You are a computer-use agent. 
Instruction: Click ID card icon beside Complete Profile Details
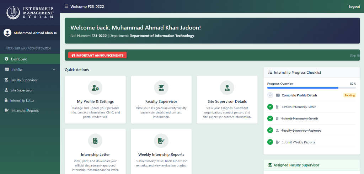pyautogui.click(x=278, y=95)
